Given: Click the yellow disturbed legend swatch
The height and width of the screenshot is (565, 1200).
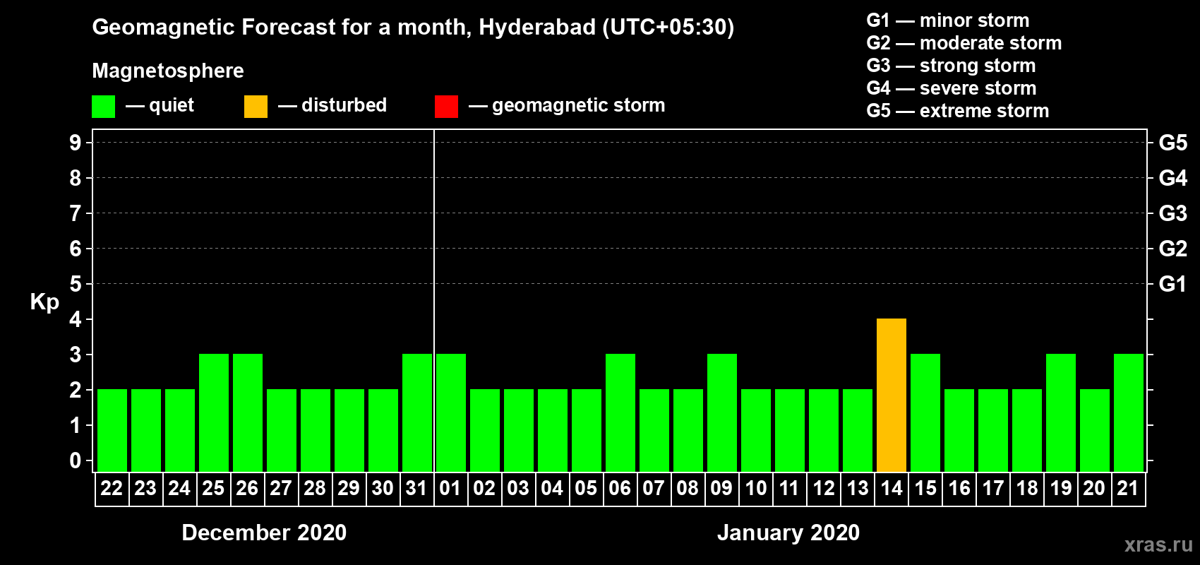Looking at the screenshot, I should pos(256,107).
